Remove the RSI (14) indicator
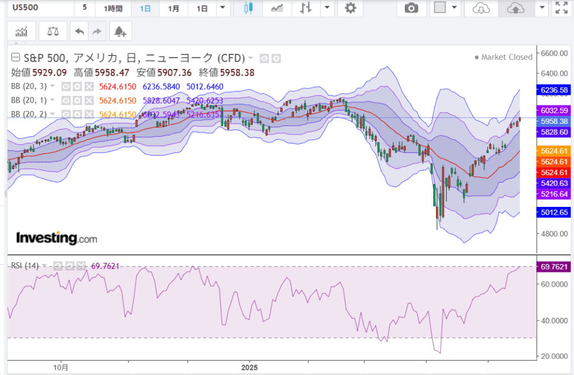 (x=81, y=266)
